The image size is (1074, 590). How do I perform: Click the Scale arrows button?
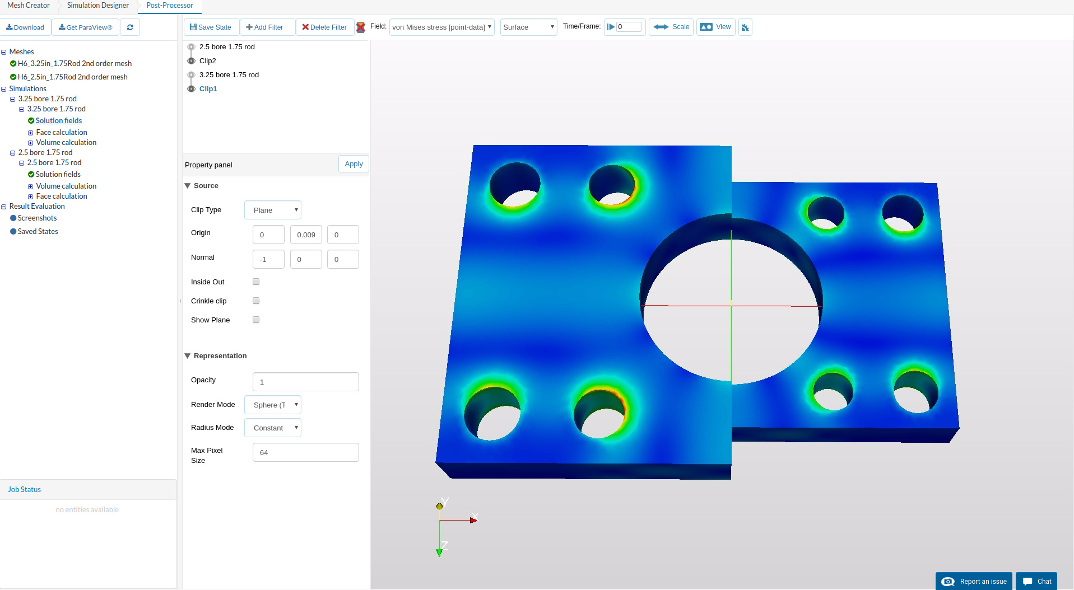671,27
